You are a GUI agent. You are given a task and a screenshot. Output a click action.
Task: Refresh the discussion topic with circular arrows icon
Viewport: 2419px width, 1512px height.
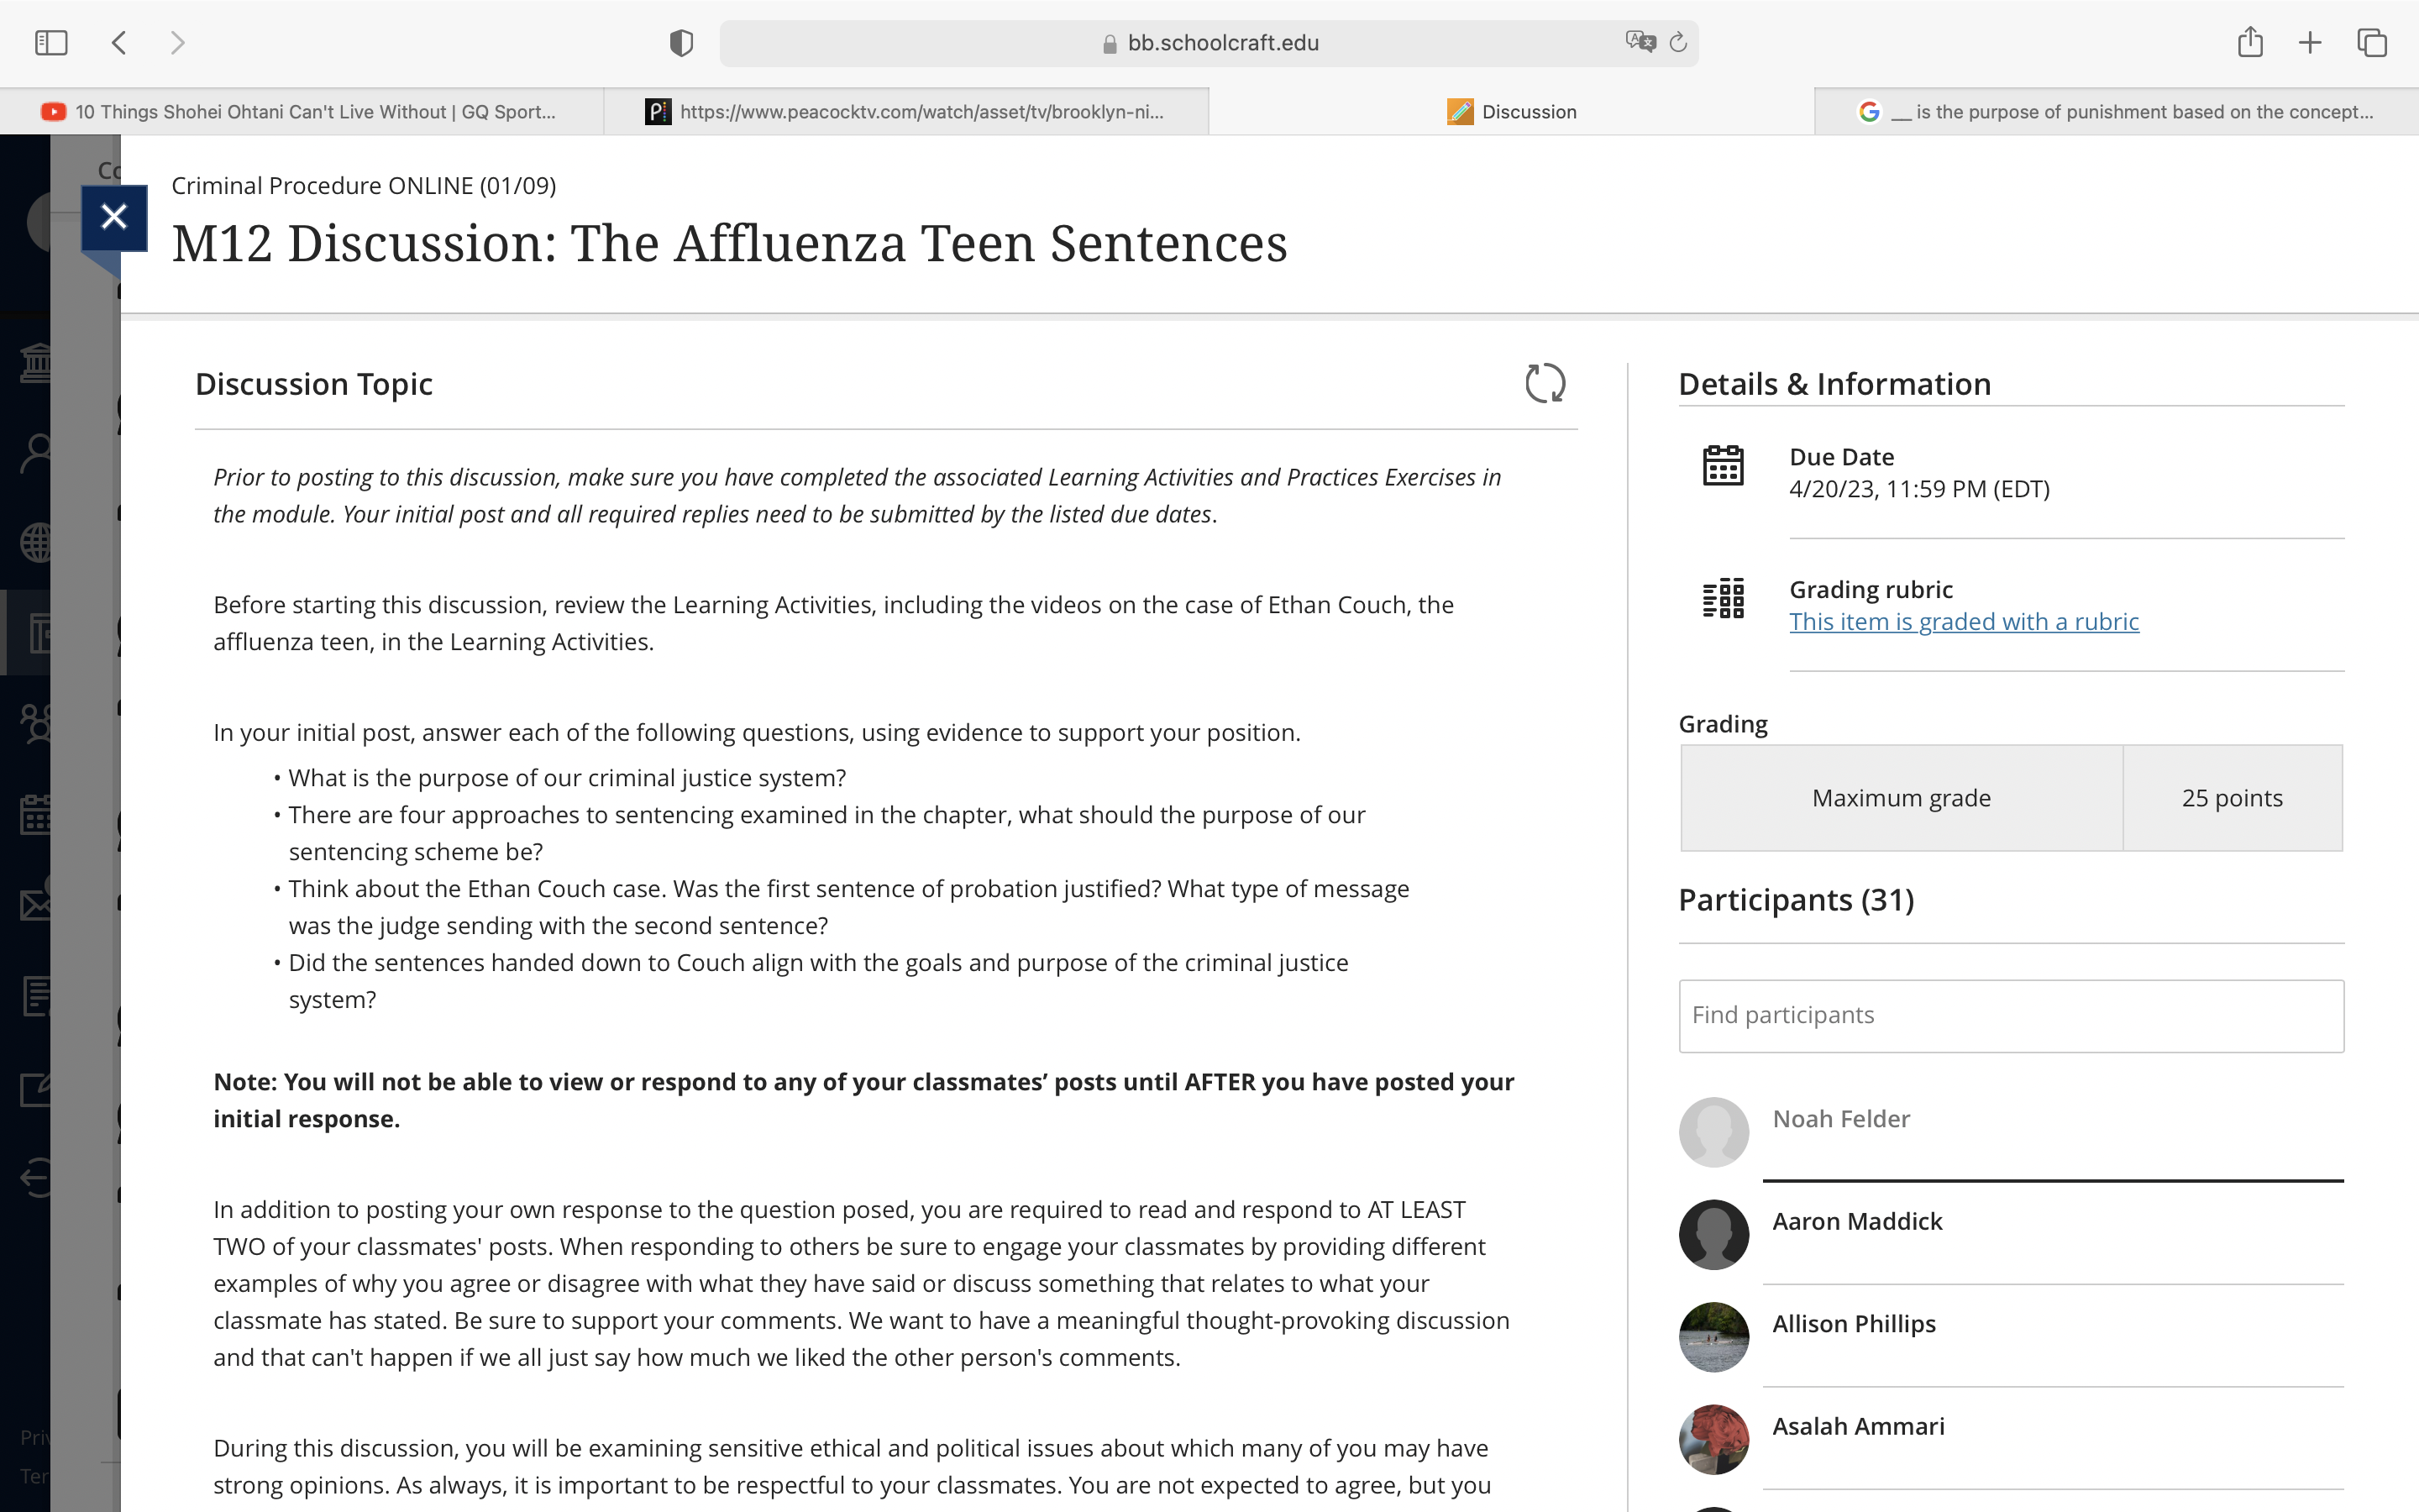coord(1545,383)
